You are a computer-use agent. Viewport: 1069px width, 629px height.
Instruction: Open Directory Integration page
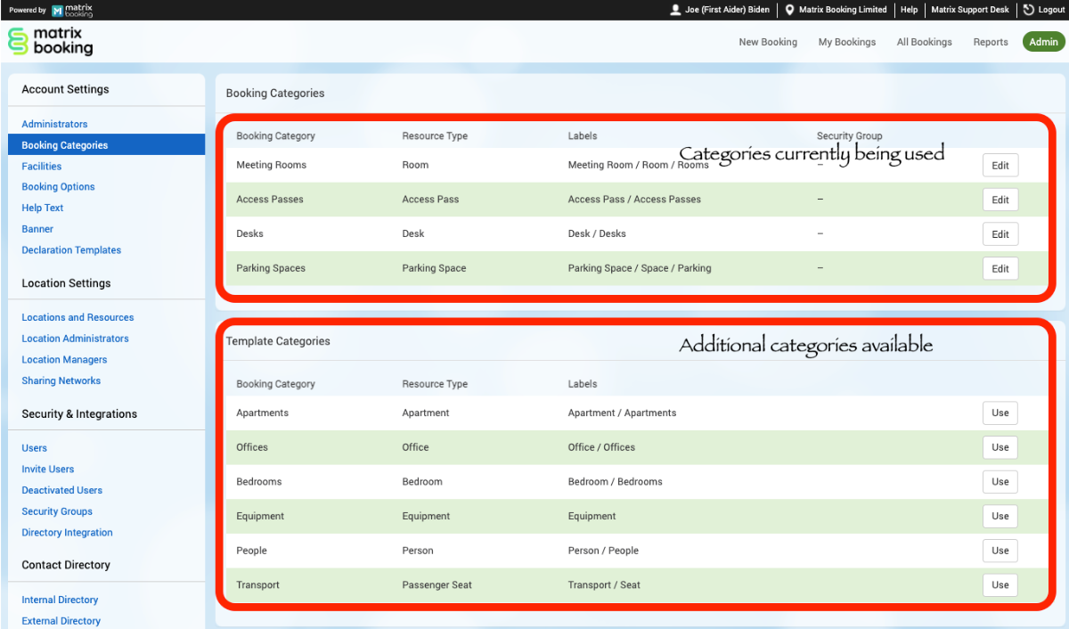[67, 533]
